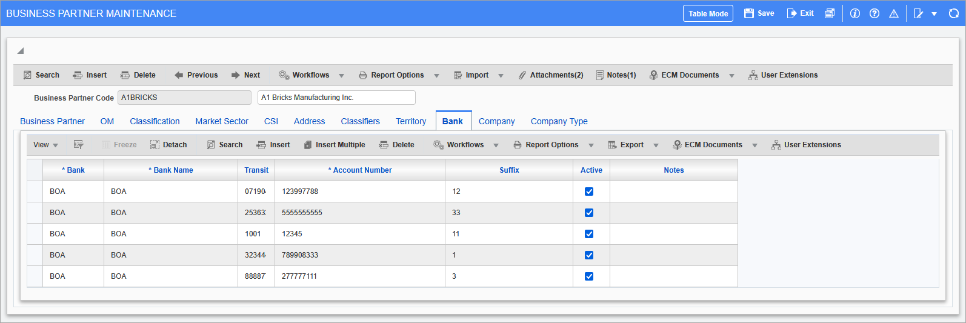966x323 pixels.
Task: Uncheck Active for account 789908333
Action: coord(589,255)
